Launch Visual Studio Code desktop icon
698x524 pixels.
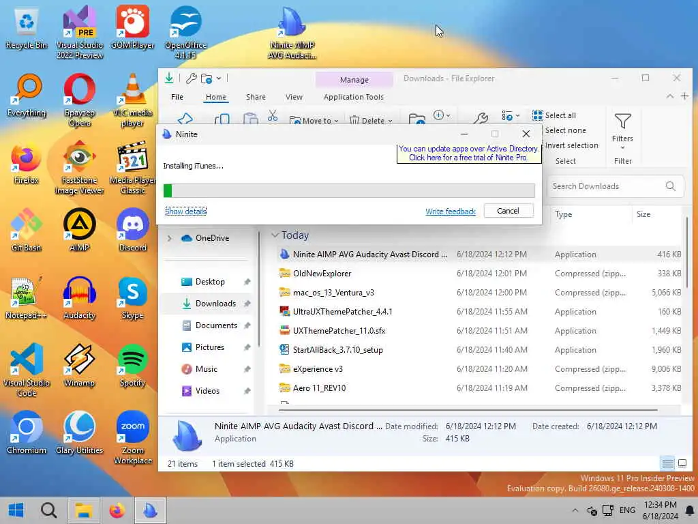point(27,370)
